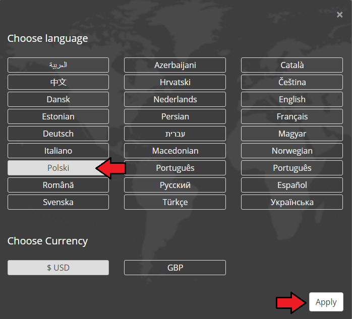The image size is (352, 319).
Task: Click the Apply button
Action: click(x=326, y=302)
